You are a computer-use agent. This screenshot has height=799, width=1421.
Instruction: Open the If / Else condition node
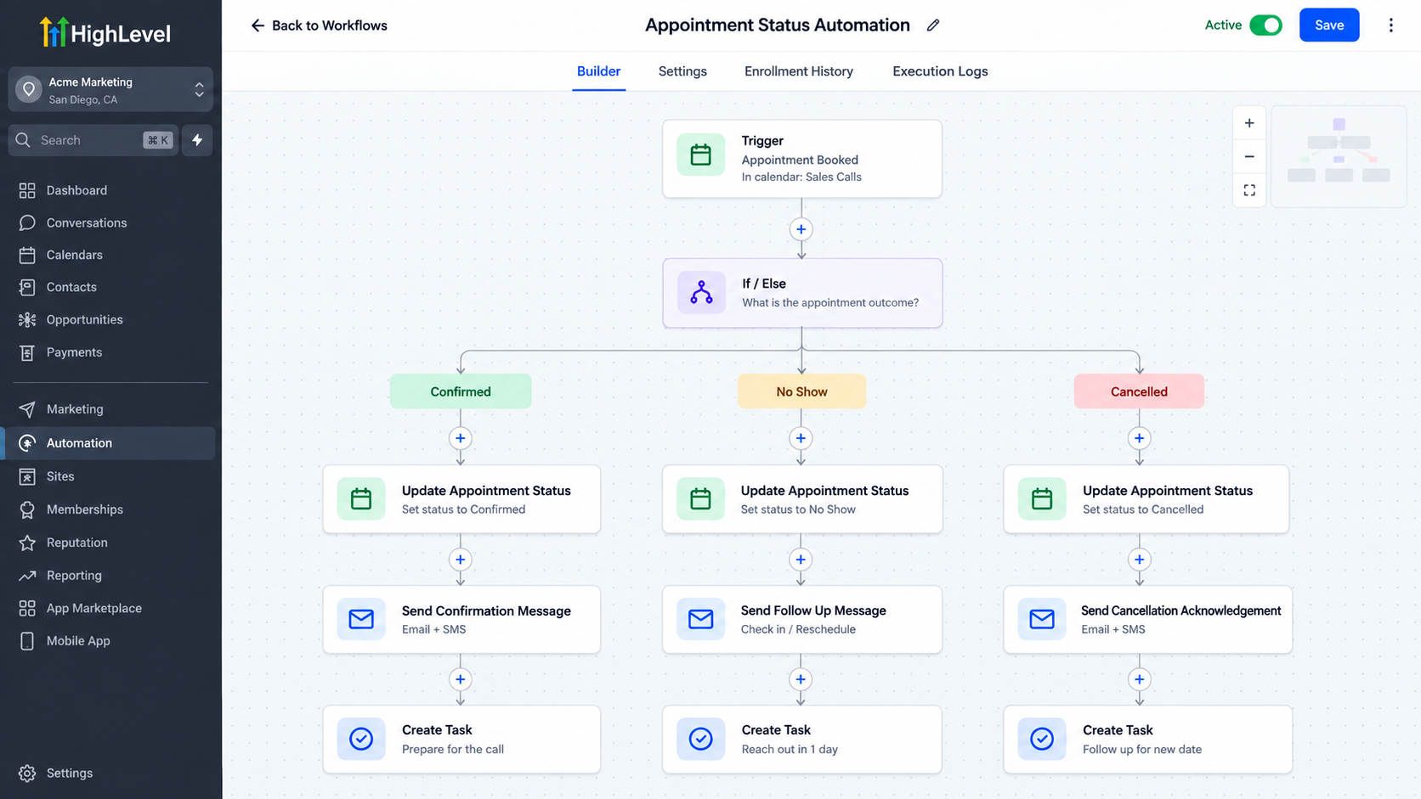(x=802, y=293)
